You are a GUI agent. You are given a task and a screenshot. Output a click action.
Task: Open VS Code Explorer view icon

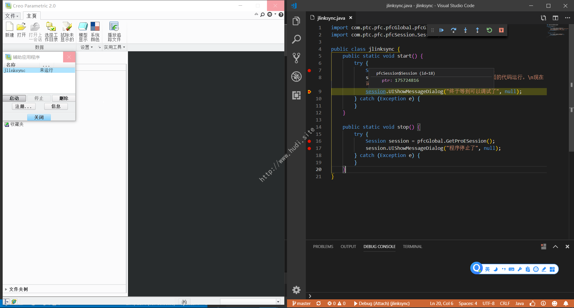296,21
